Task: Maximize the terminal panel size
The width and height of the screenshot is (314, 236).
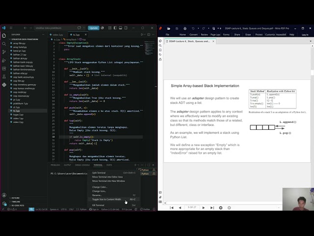Action: pos(149,165)
